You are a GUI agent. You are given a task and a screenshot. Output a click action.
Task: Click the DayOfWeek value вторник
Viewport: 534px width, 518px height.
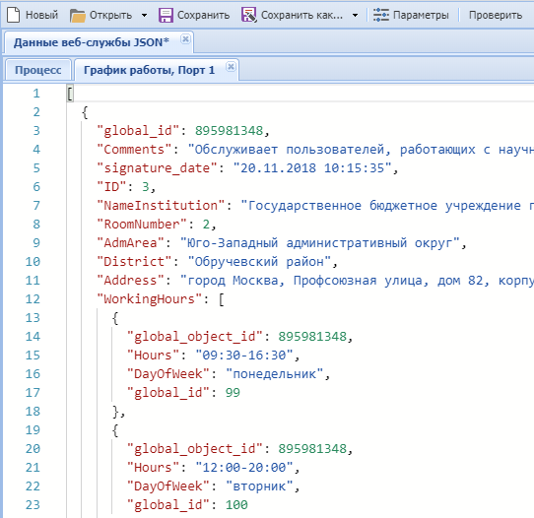[259, 486]
